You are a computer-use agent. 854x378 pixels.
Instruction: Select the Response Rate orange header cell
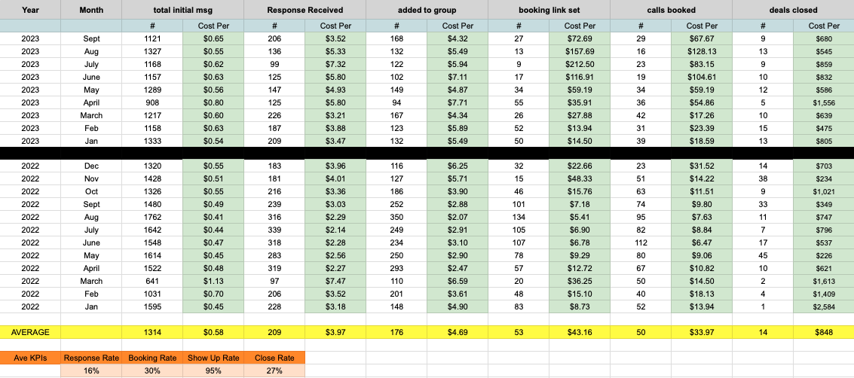pyautogui.click(x=91, y=358)
